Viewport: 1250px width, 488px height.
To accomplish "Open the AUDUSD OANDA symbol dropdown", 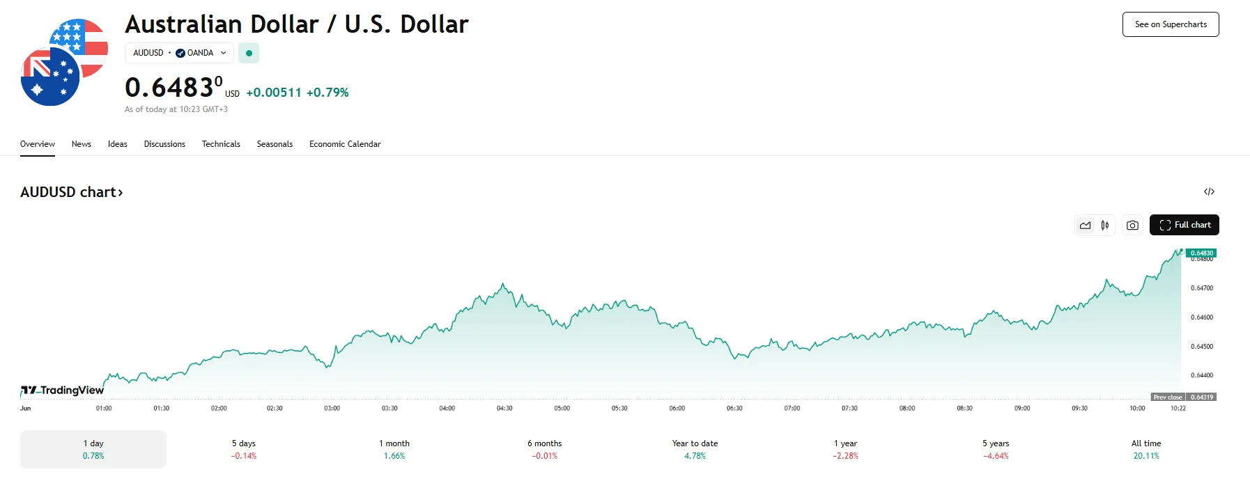I will click(x=179, y=53).
